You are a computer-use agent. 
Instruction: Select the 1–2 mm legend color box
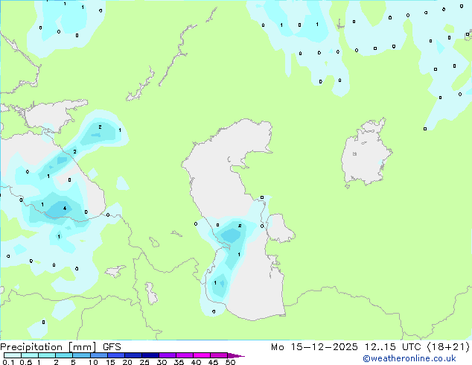coord(47,355)
